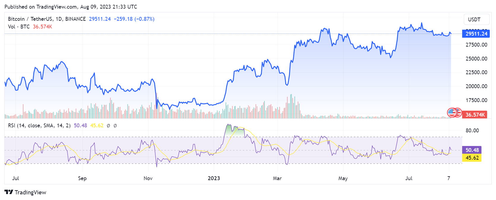Click the Mar label on the time axis
The image size is (496, 200).
(x=277, y=178)
